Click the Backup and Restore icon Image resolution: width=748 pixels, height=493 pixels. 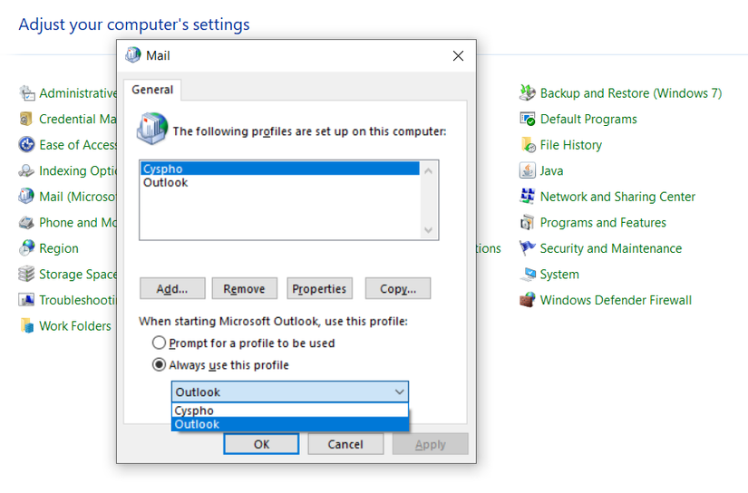(x=528, y=93)
